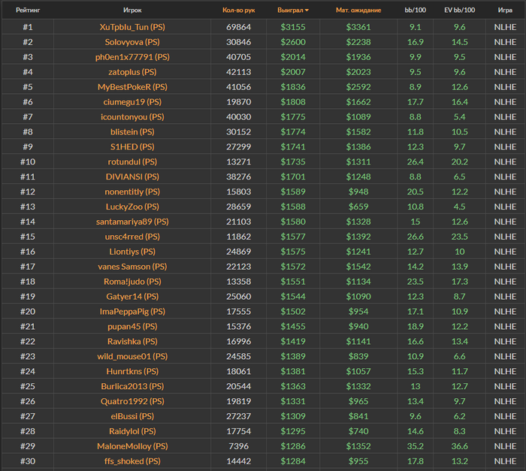Select LuckyZoo (PS) in the list
Screen dimensions: 526x471
[132, 207]
